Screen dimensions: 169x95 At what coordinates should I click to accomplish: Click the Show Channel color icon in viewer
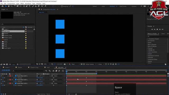[69, 64]
